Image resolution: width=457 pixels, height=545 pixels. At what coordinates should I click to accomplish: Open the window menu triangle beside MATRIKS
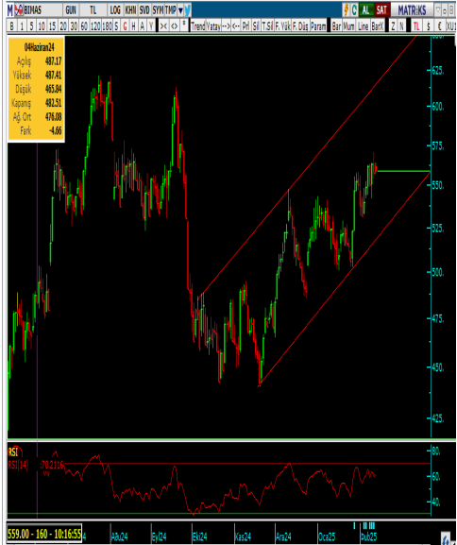point(438,10)
